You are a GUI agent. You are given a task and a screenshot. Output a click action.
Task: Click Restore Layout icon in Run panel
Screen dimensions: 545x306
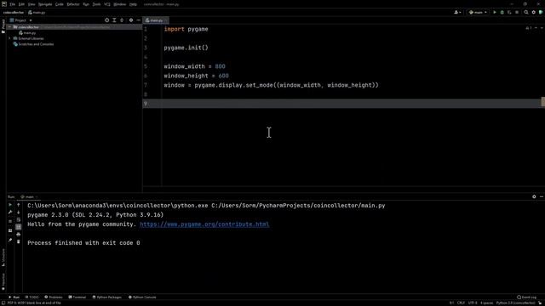click(x=10, y=230)
